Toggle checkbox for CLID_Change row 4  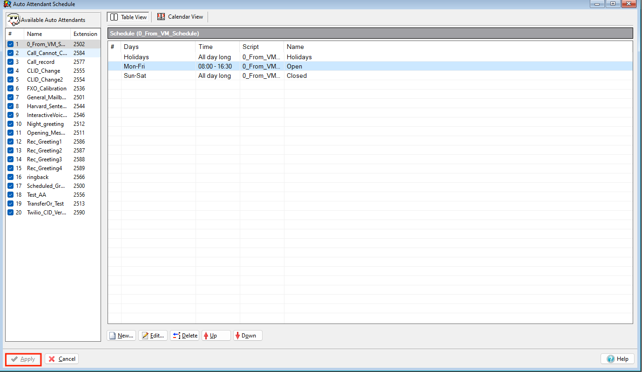(x=11, y=71)
